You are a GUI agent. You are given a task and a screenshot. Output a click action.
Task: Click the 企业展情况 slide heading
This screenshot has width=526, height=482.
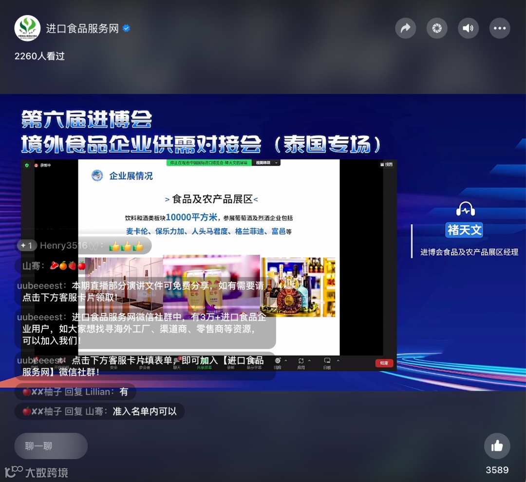point(131,176)
